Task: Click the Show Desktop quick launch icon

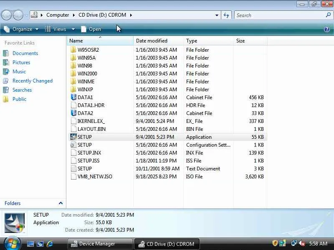Action: pyautogui.click(x=30, y=244)
